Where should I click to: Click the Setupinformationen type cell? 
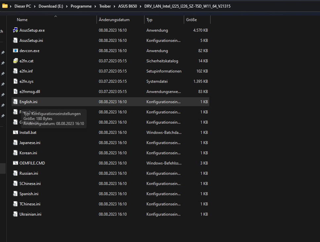tap(164, 71)
